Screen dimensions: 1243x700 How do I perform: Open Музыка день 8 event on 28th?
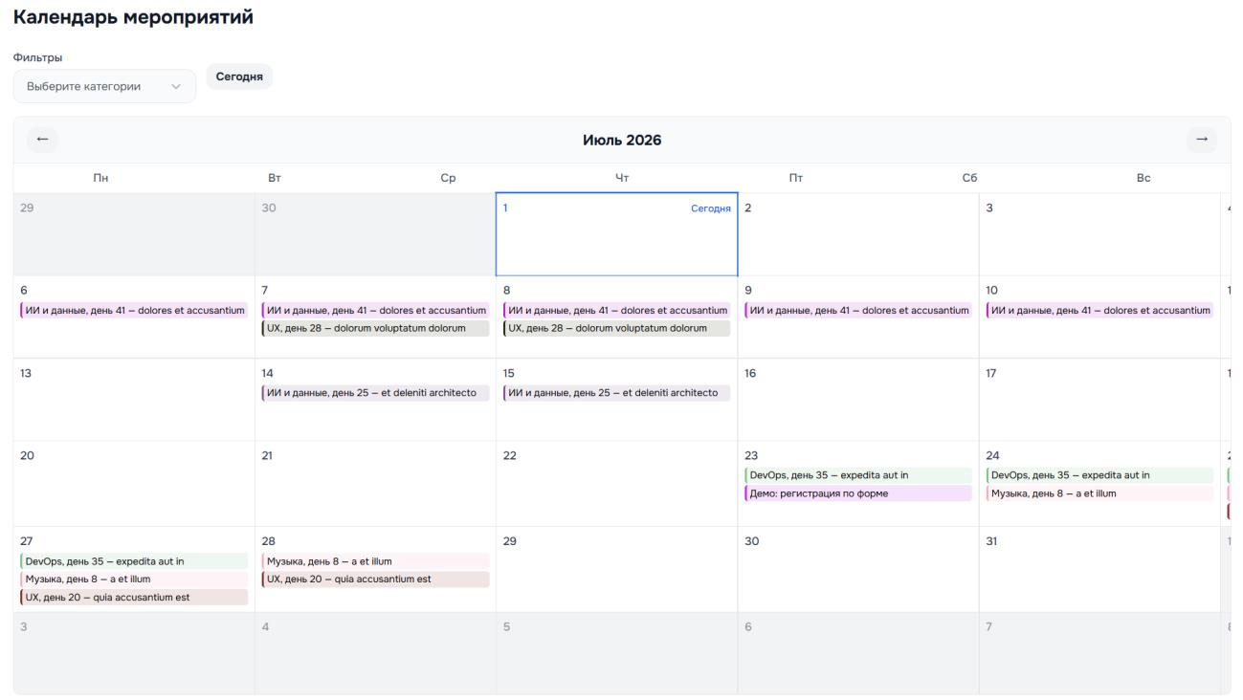[375, 561]
